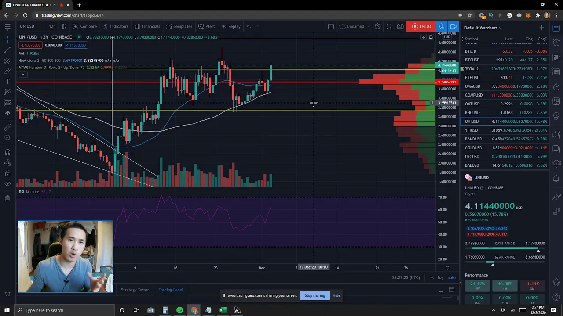Open Spotify from the taskbar

179,310
